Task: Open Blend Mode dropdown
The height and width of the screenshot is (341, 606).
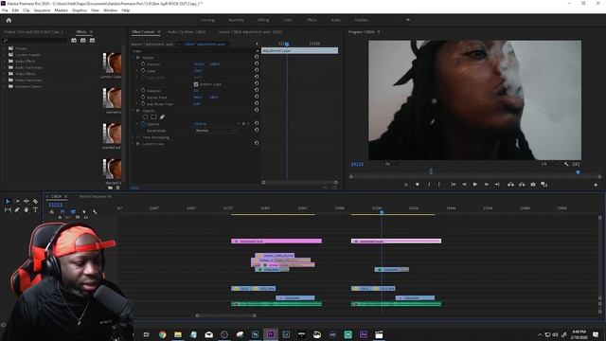Action: pyautogui.click(x=216, y=131)
